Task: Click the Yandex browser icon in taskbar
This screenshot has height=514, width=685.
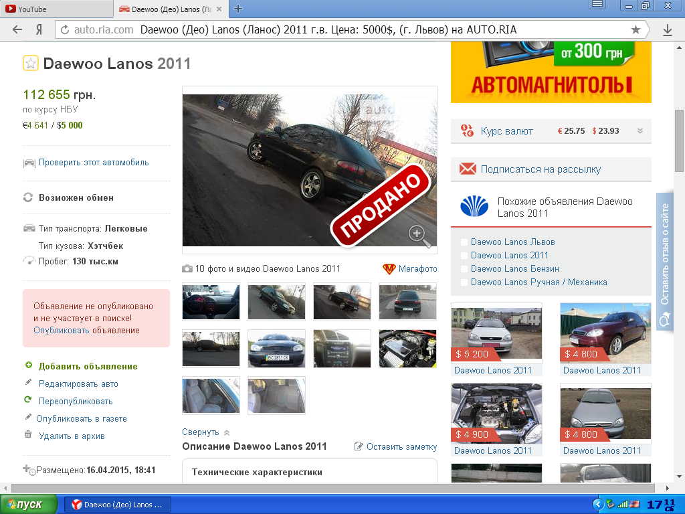Action: [76, 505]
